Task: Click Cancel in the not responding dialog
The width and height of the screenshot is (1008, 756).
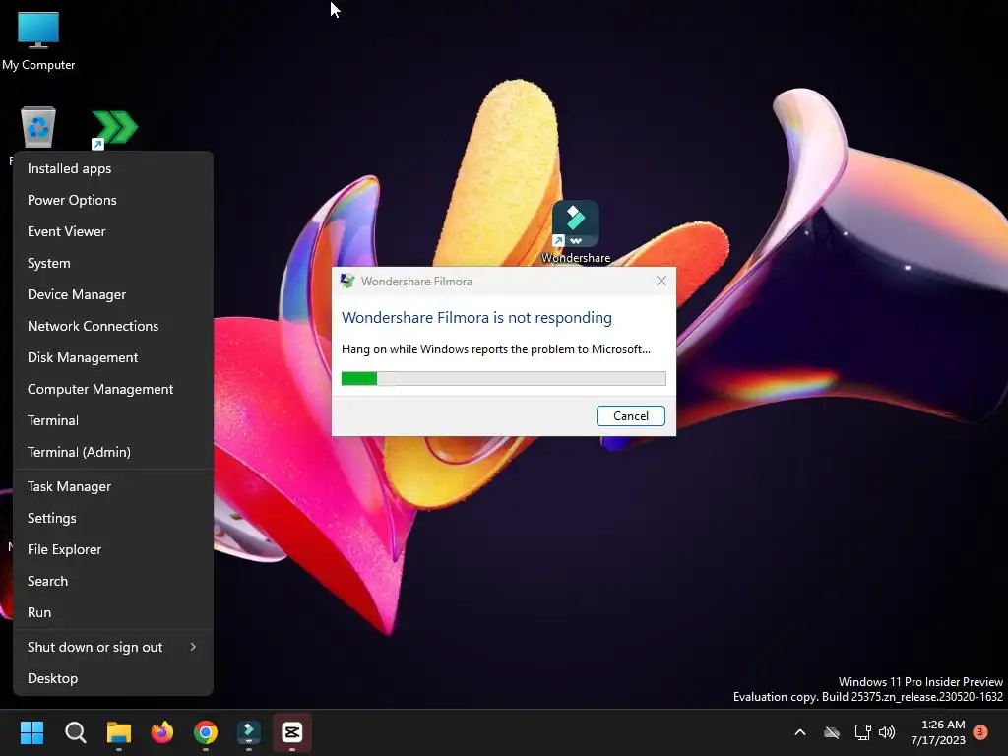Action: [631, 416]
